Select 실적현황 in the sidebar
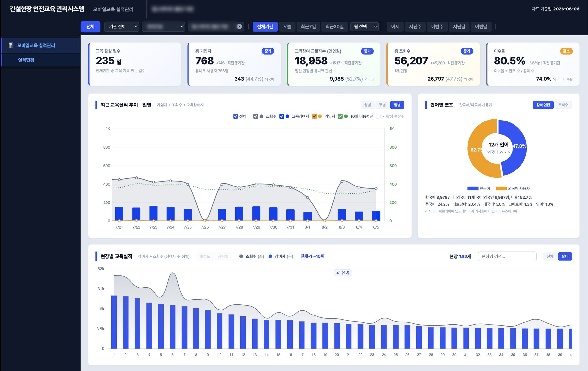Viewport: 588px width, 371px height. click(x=41, y=60)
